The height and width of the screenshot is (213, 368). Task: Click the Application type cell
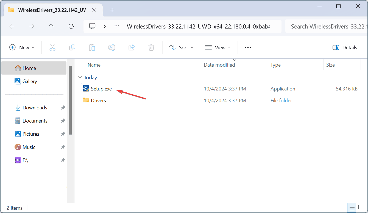pyautogui.click(x=283, y=89)
